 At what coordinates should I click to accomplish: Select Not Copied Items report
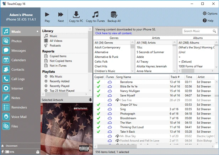[x=61, y=61]
